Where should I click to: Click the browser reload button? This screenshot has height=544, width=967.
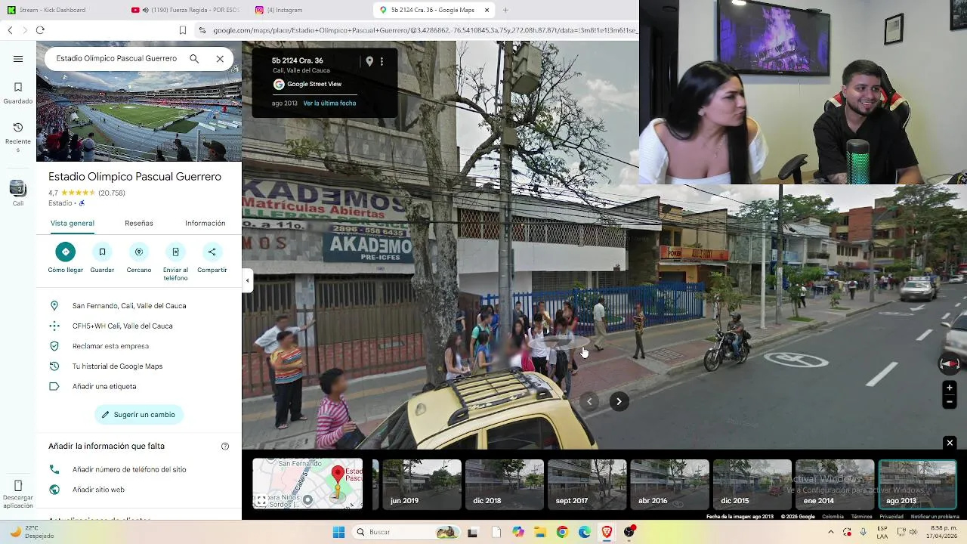[x=40, y=30]
